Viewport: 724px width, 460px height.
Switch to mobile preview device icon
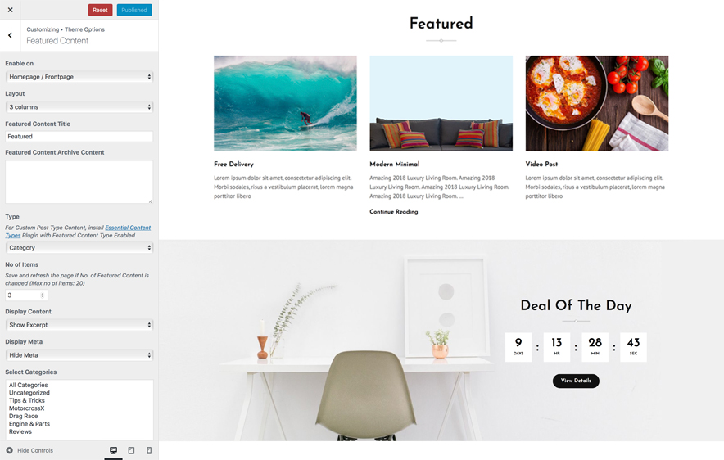click(149, 450)
